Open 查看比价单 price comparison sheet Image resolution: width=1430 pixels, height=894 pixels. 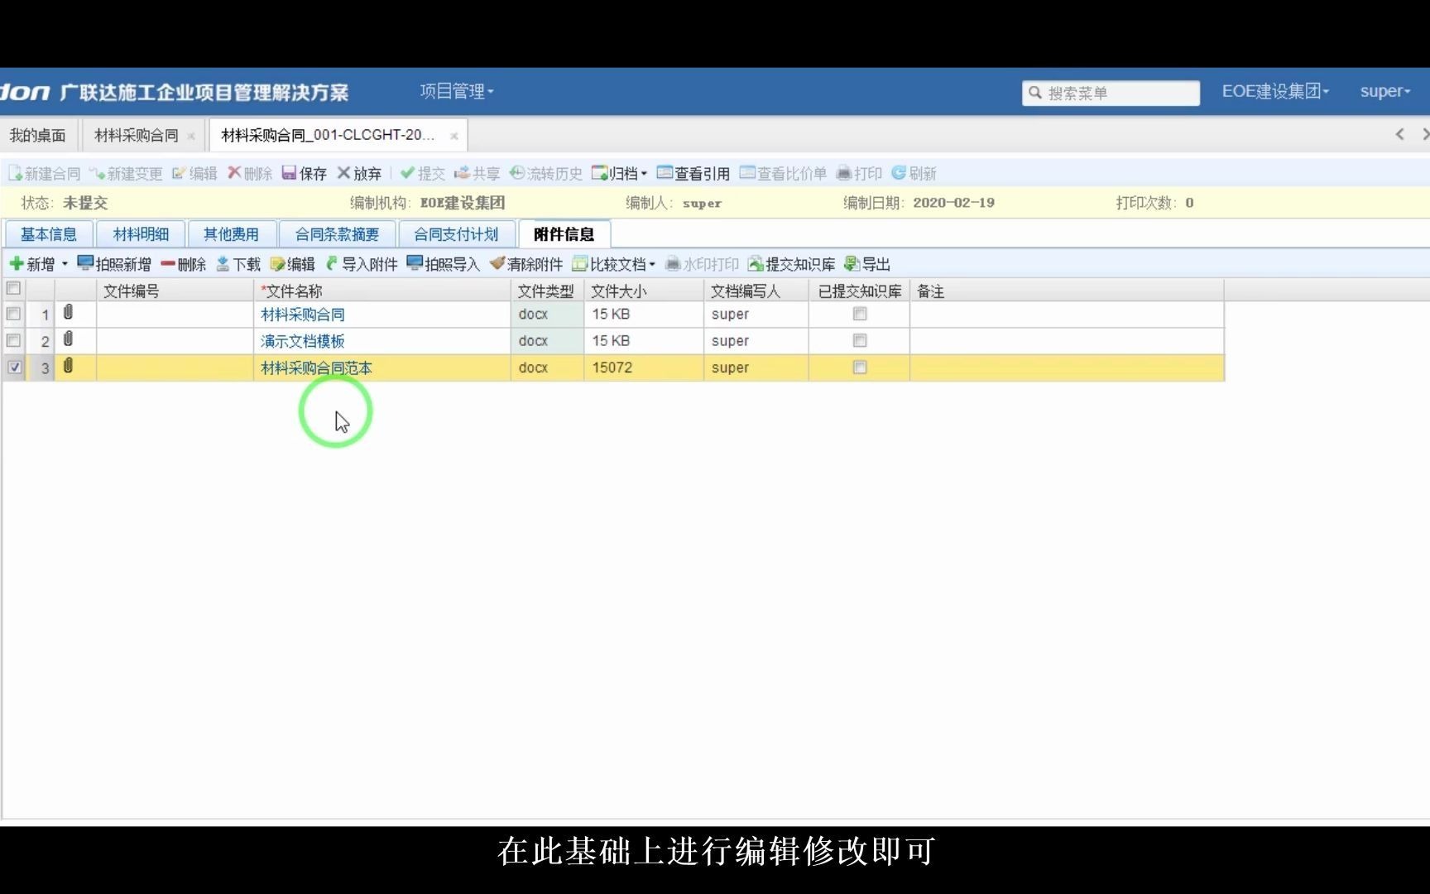pyautogui.click(x=783, y=173)
